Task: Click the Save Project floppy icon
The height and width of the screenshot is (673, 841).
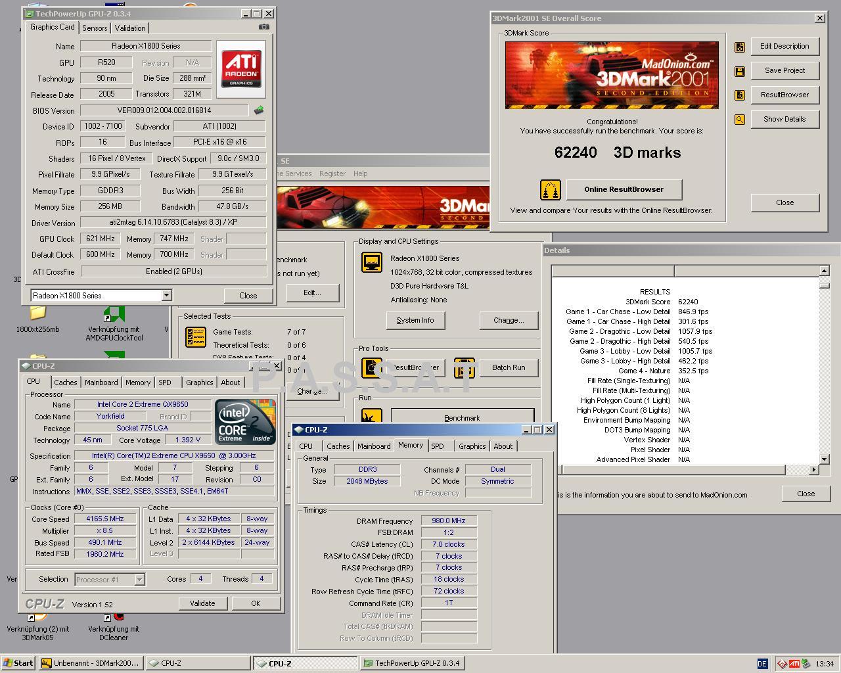Action: click(x=740, y=71)
